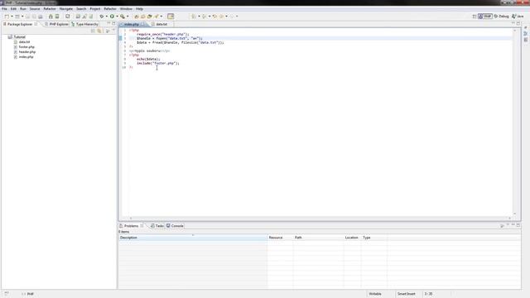Click the editor vertical scrollbar
The height and width of the screenshot is (298, 530).
[515, 123]
